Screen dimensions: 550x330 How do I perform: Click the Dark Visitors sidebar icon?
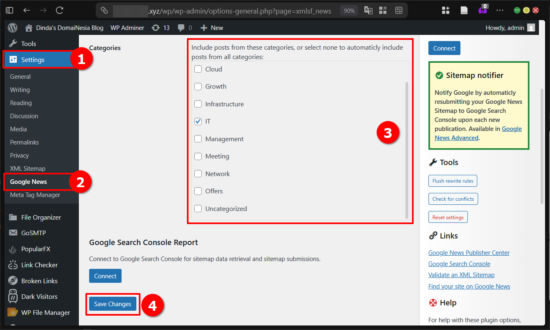click(x=11, y=296)
